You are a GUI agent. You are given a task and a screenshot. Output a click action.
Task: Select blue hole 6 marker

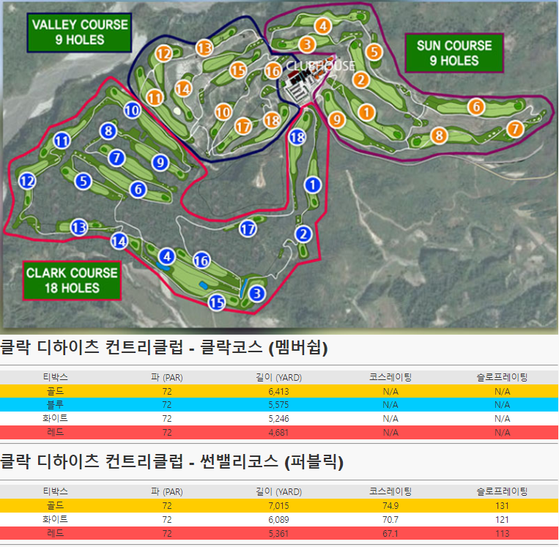[x=138, y=189]
